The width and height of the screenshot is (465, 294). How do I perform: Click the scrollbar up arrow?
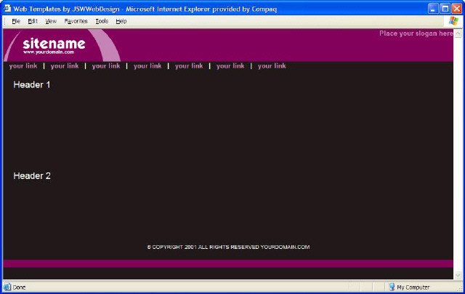click(458, 33)
